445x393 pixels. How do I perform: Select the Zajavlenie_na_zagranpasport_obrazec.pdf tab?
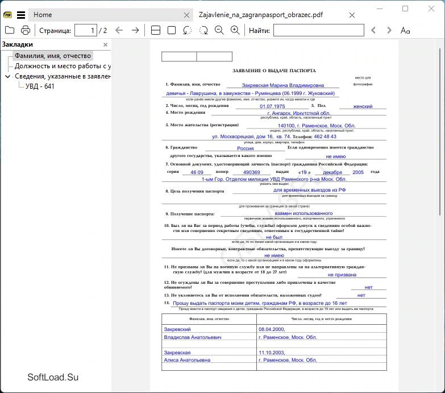pos(260,15)
